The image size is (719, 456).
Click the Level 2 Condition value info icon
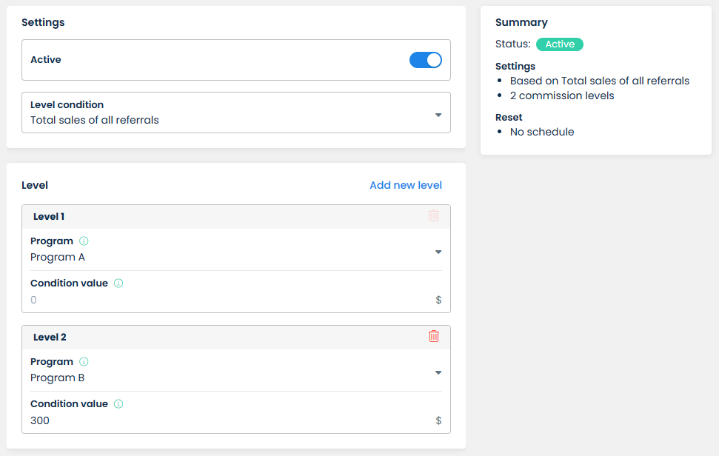tap(118, 404)
